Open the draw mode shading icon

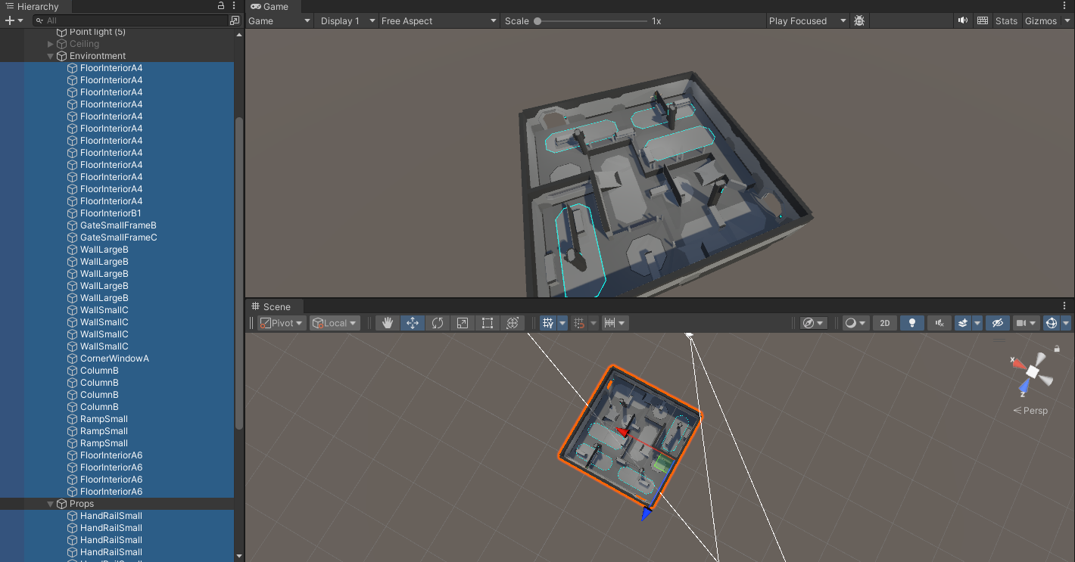(x=856, y=323)
